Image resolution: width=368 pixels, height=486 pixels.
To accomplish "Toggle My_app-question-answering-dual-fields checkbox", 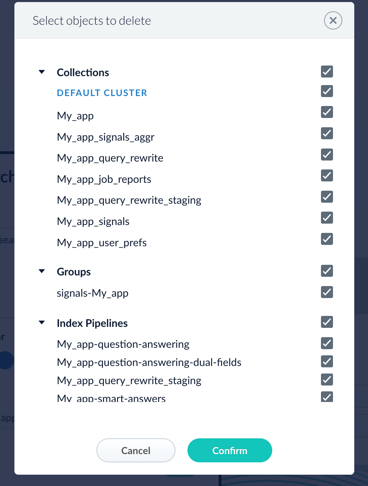I will point(327,361).
